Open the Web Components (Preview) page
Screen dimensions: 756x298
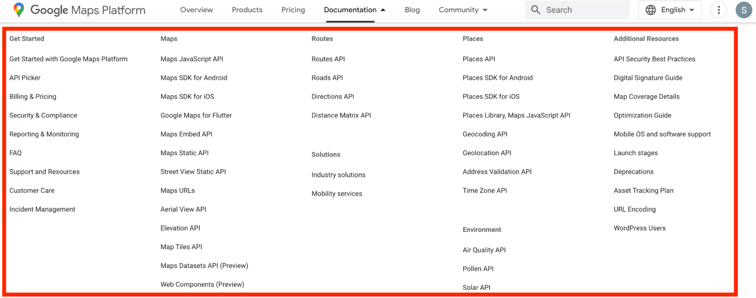(202, 284)
